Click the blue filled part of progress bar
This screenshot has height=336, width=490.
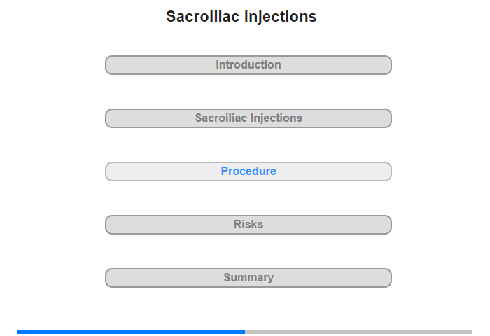click(x=132, y=332)
